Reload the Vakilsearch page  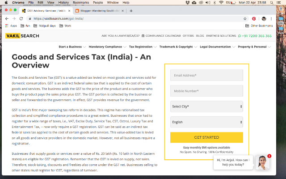coord(21,19)
